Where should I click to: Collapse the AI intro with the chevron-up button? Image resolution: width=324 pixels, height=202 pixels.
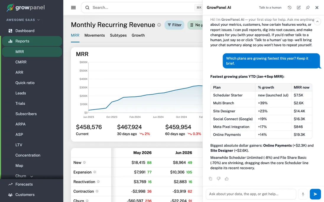click(317, 22)
